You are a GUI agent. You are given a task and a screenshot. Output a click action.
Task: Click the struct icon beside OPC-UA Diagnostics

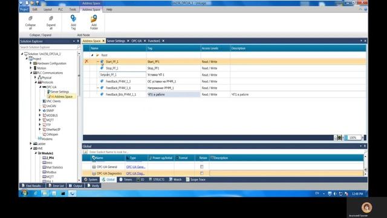94,174
